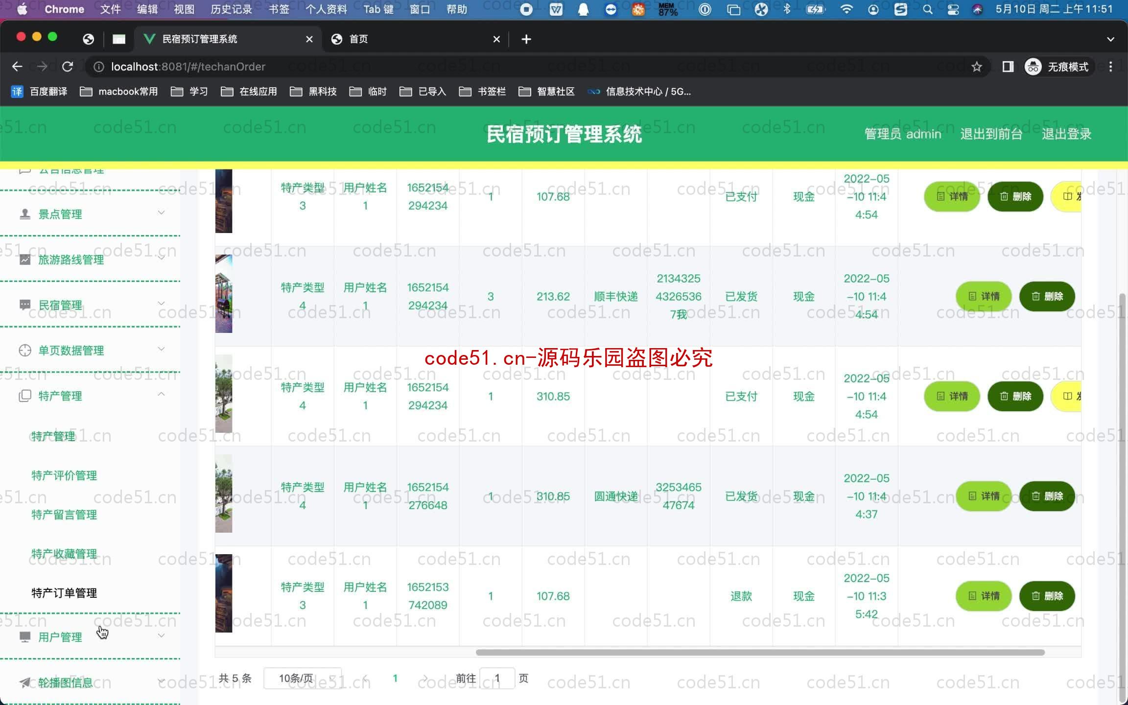Image resolution: width=1128 pixels, height=705 pixels.
Task: Expand the 景点管理 sidebar menu
Action: pos(92,213)
